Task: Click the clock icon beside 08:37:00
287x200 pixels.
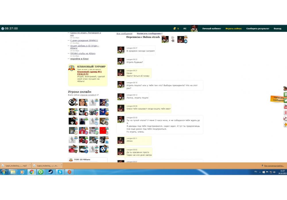Action: 3,29
